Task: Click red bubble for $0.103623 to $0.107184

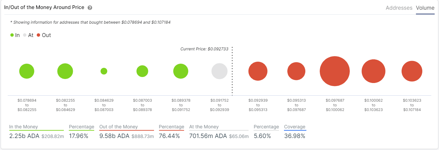Action: [412, 71]
